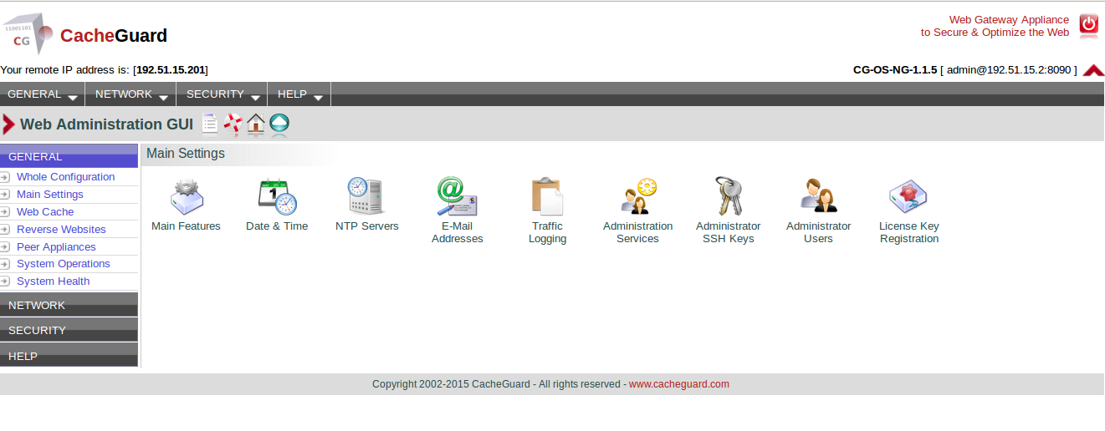Open the Whole Configuration sidebar link
Screen dimensions: 1105x431
coord(66,177)
